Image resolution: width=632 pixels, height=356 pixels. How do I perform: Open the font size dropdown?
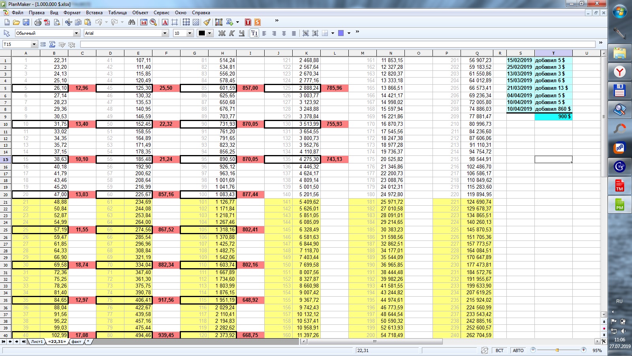coord(190,33)
